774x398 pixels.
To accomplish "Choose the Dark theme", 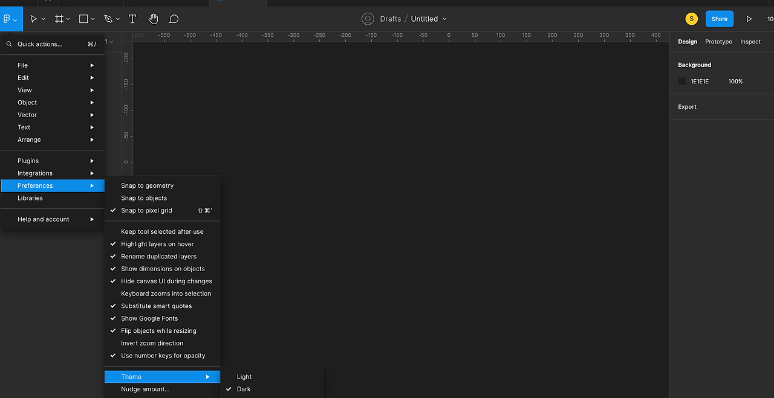I will 272,389.
